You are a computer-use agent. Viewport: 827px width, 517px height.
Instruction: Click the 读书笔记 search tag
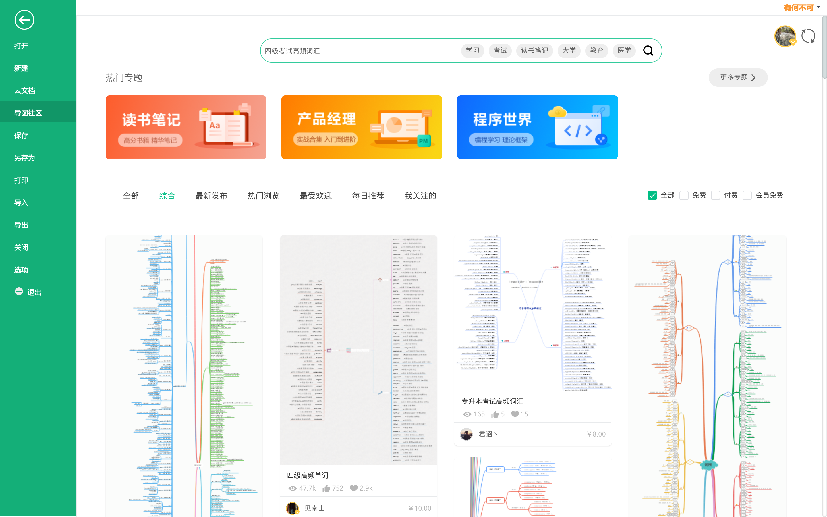tap(534, 51)
